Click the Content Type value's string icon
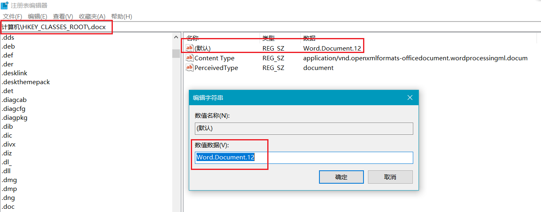This screenshot has width=541, height=212. pyautogui.click(x=189, y=58)
